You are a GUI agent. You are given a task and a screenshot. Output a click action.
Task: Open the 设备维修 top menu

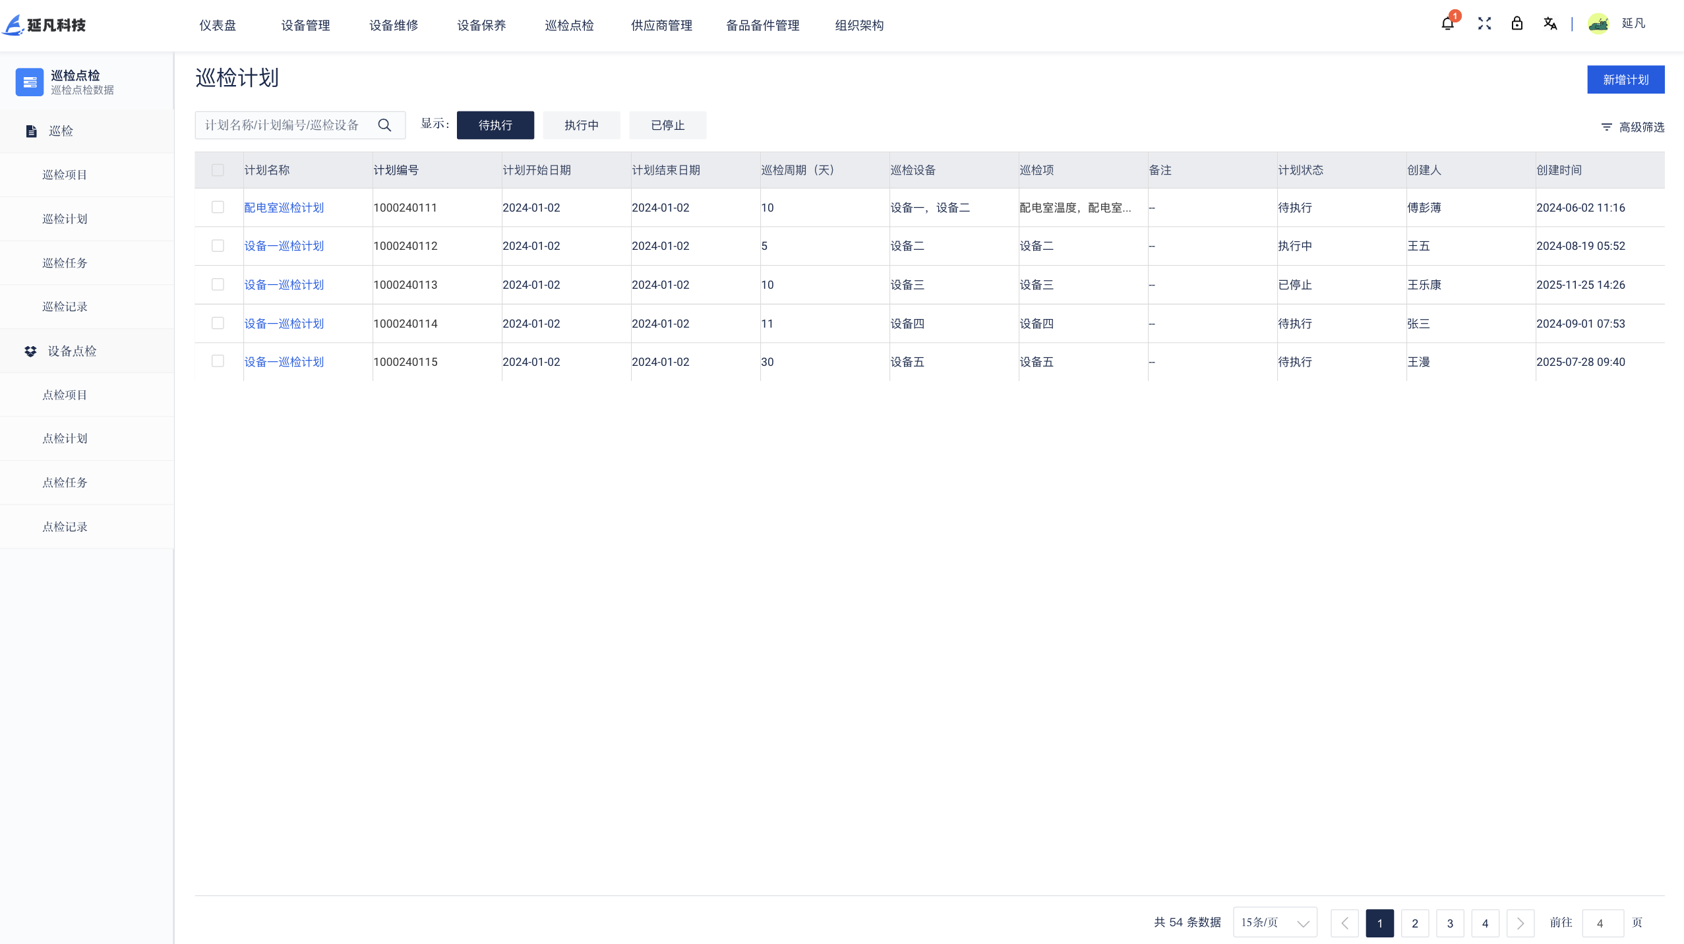pos(394,25)
